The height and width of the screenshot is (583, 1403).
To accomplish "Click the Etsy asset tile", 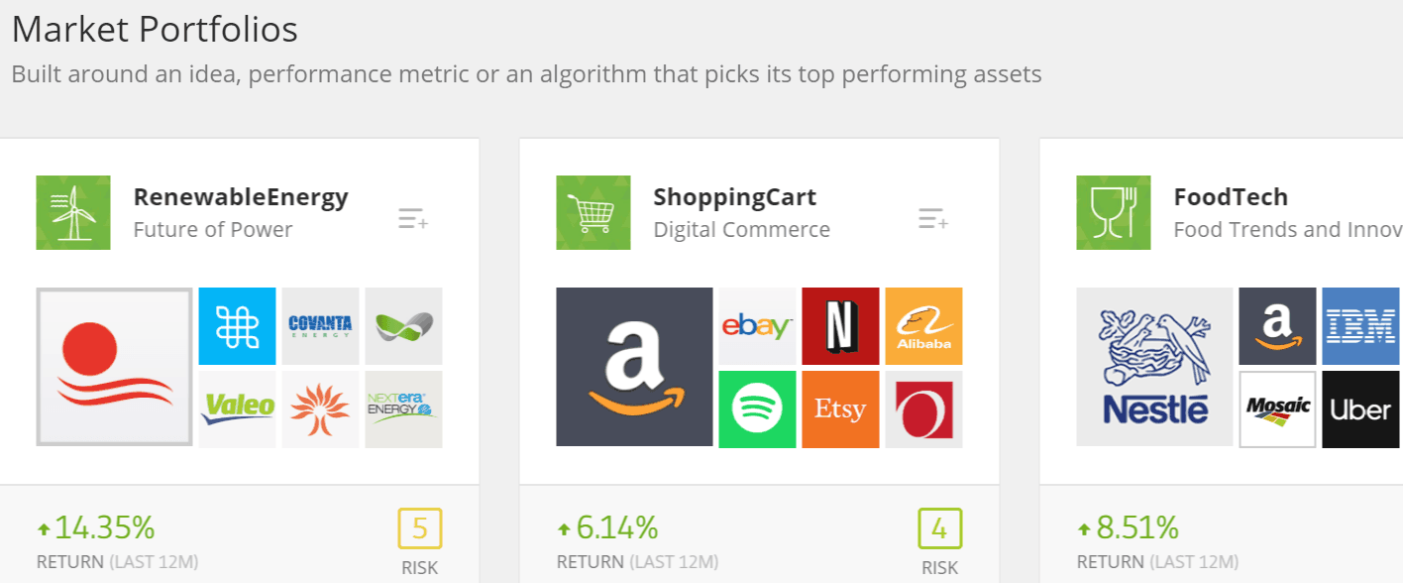I will [x=840, y=409].
